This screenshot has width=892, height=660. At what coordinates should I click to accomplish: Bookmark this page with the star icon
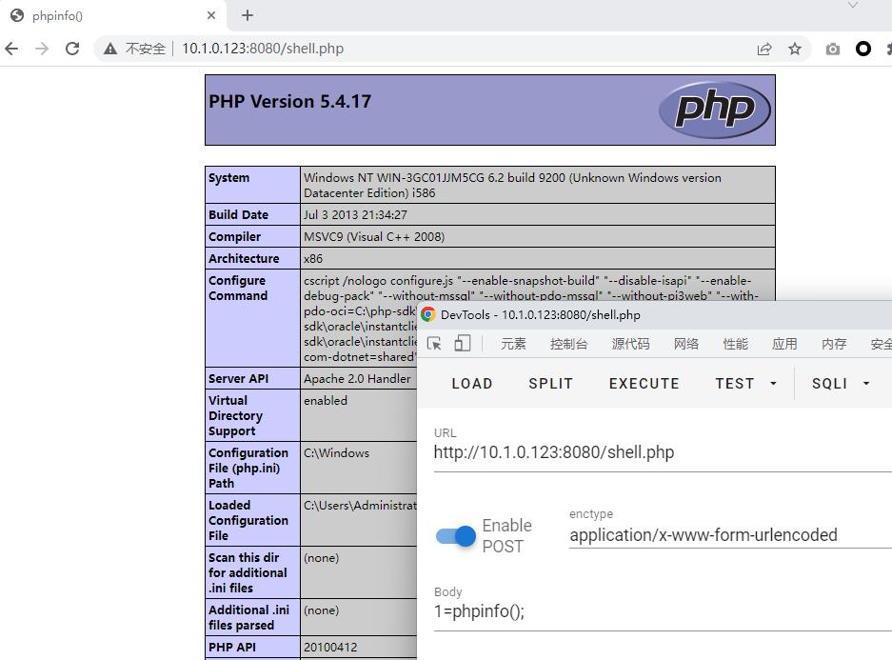(x=795, y=49)
